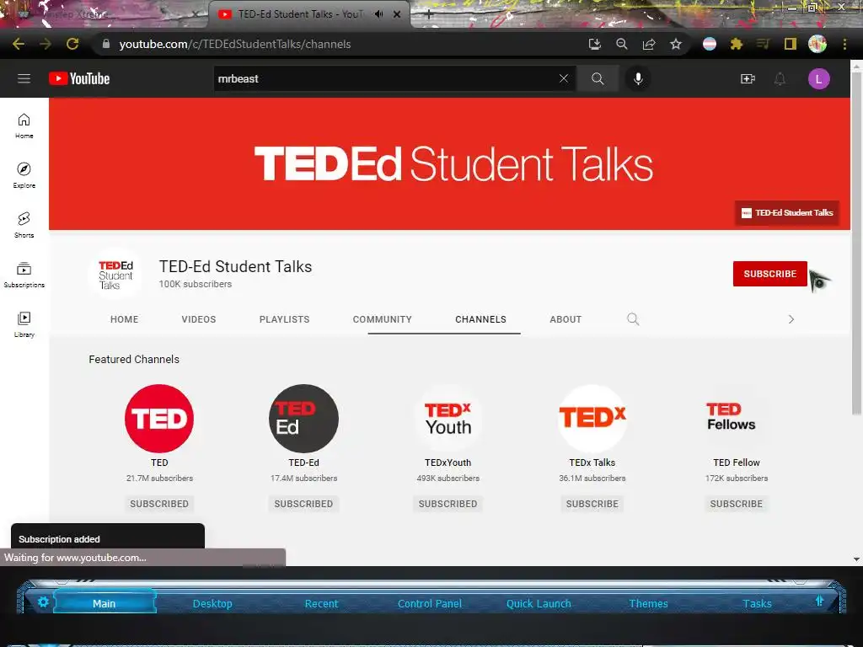Screen dimensions: 863x647
Task: Open the TED channel avatar
Action: pyautogui.click(x=159, y=419)
